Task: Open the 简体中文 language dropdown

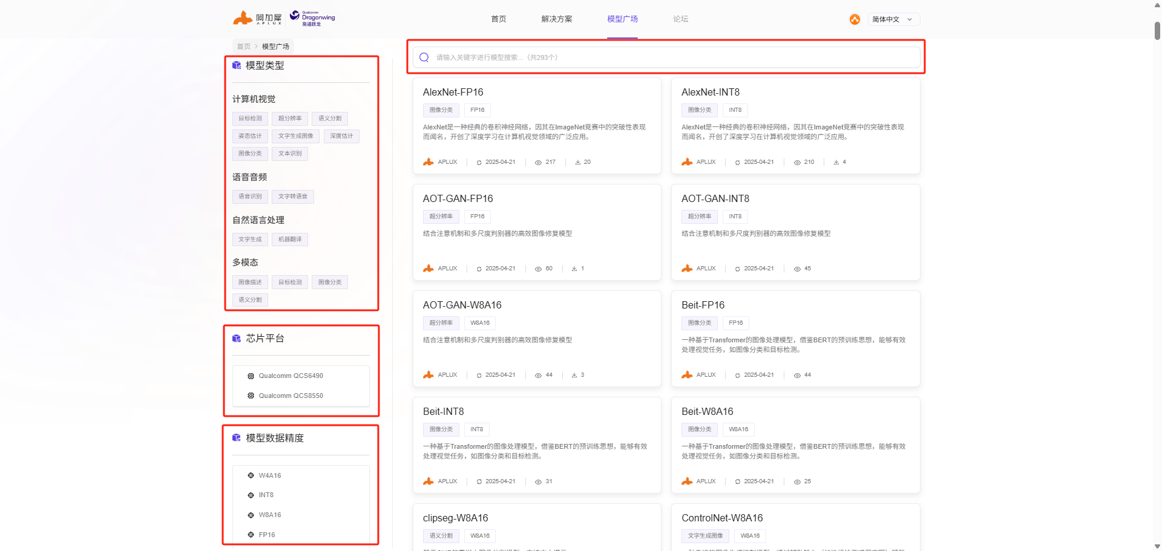Action: pos(893,19)
